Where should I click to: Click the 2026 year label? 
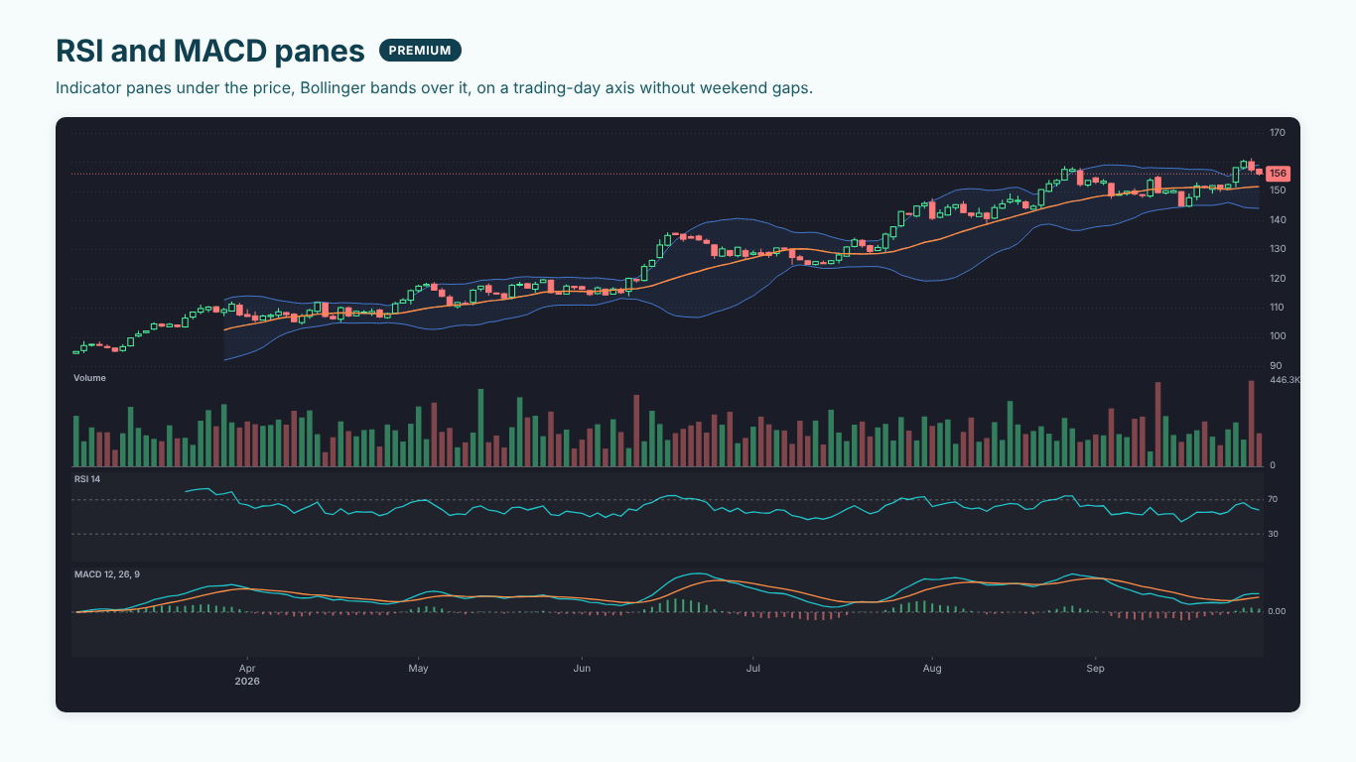pyautogui.click(x=247, y=682)
